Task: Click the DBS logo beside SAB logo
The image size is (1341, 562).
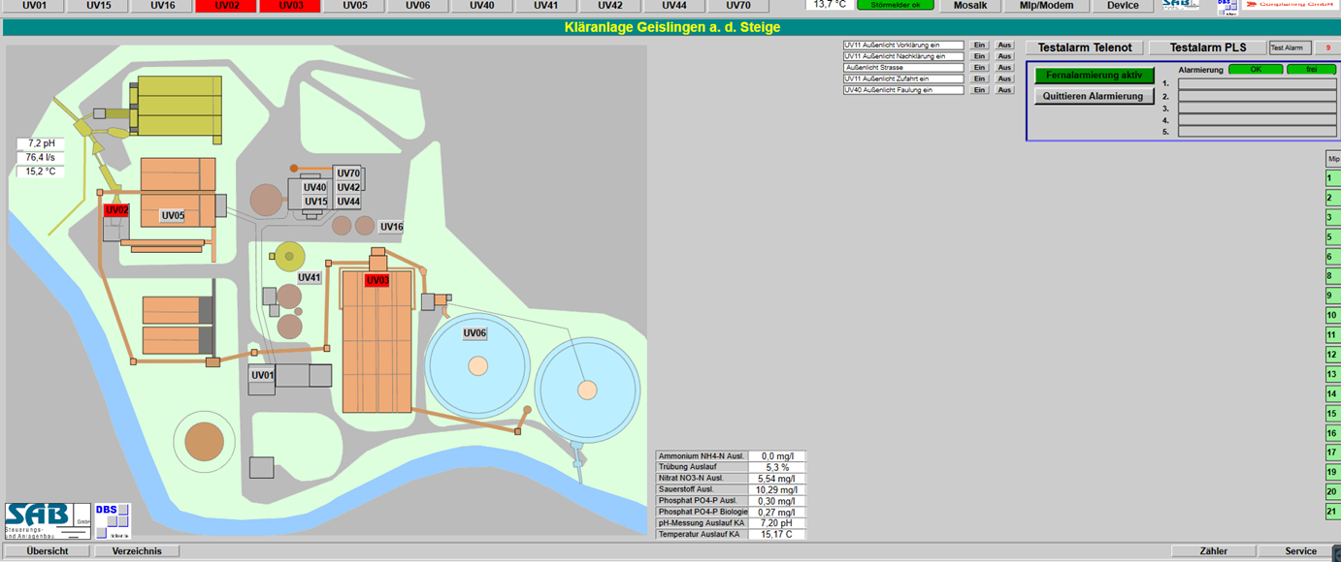Action: 111,520
